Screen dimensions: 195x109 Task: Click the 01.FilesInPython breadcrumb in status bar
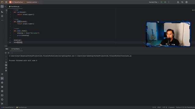coord(7,107)
